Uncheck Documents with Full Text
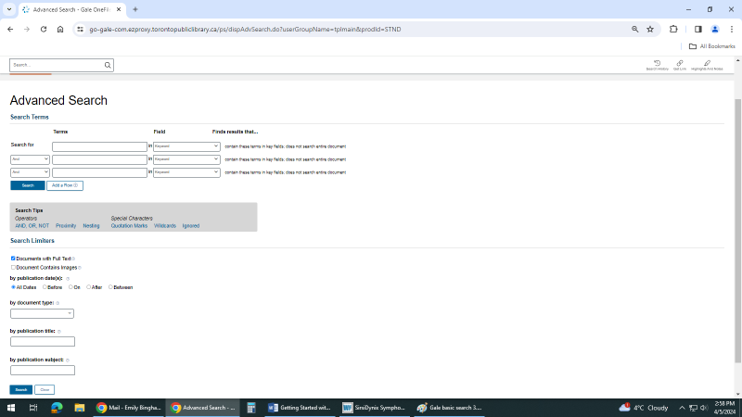 13,259
